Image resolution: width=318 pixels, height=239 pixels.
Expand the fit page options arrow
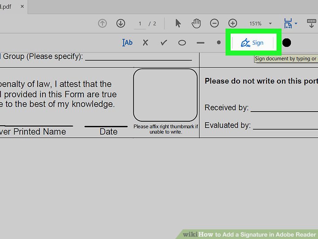click(x=296, y=23)
